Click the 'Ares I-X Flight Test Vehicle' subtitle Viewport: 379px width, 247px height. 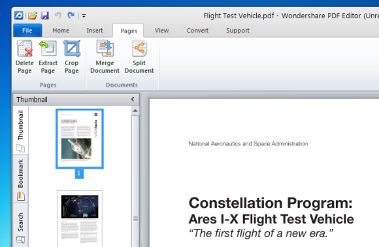pos(271,219)
